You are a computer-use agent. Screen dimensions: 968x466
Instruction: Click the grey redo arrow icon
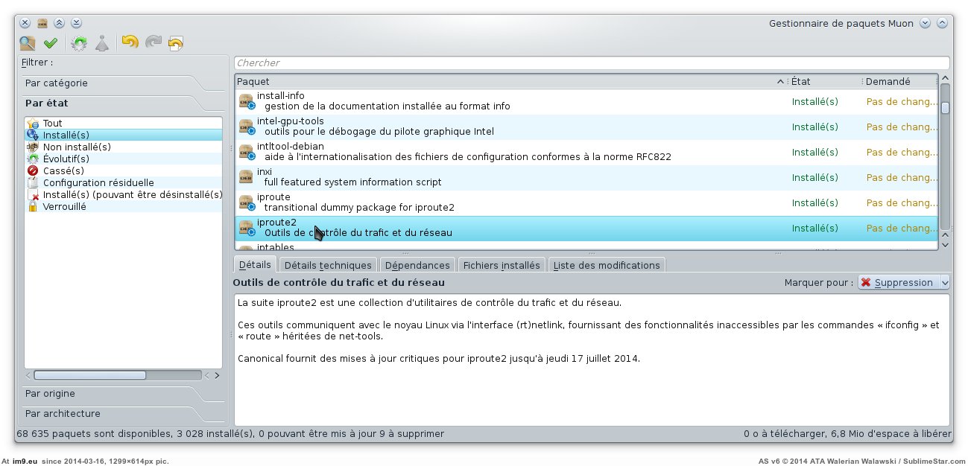click(153, 43)
